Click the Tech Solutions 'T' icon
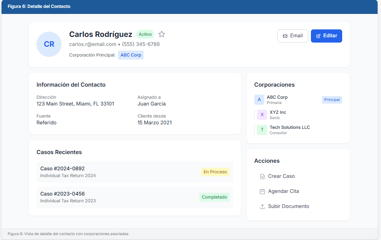 pos(262,130)
